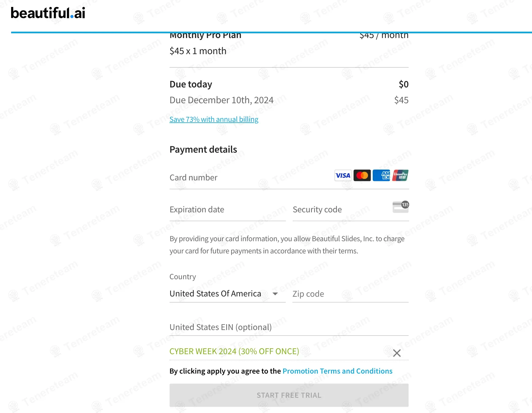Click the beautiful.ai logo
The image size is (532, 413).
(48, 13)
